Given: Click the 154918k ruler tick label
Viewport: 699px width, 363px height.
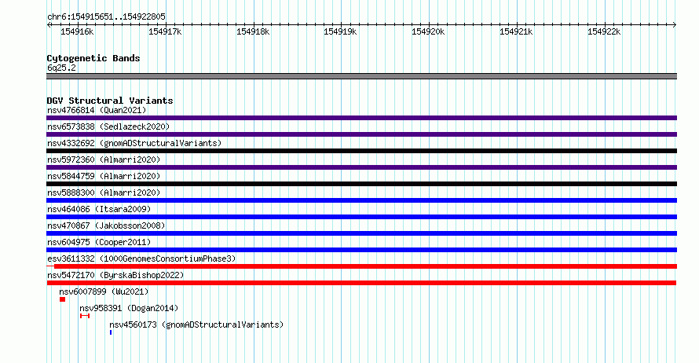Looking at the screenshot, I should coord(253,31).
